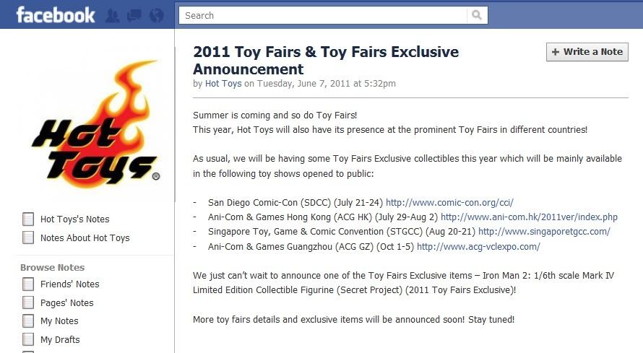Open the San Diego Comic-Con URL
The image size is (643, 353).
[x=449, y=203]
